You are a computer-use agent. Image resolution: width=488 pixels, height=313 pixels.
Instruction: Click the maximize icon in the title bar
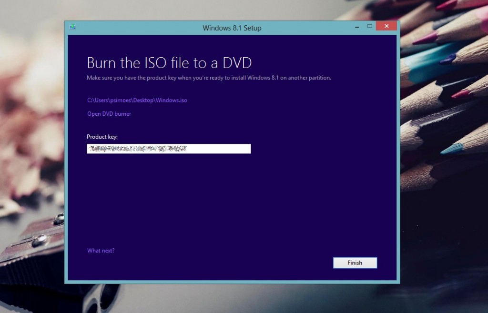click(369, 27)
